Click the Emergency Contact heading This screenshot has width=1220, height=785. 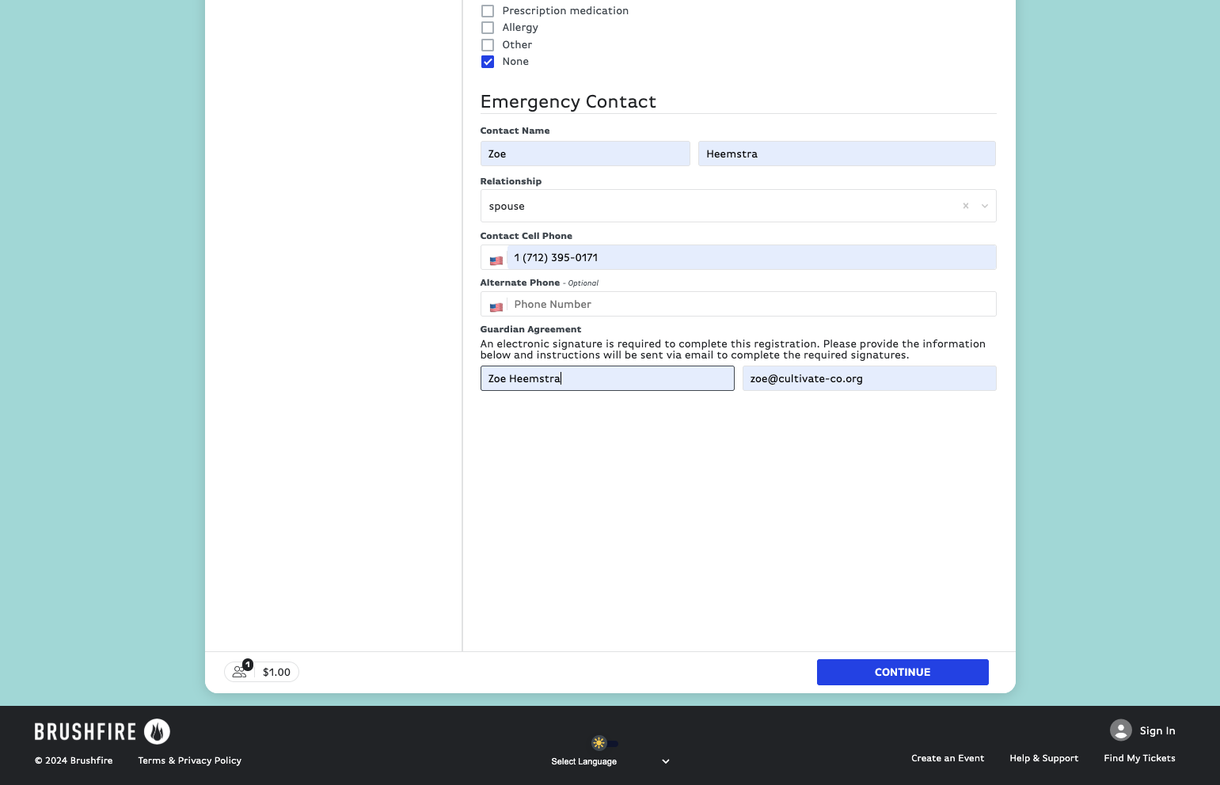tap(568, 101)
